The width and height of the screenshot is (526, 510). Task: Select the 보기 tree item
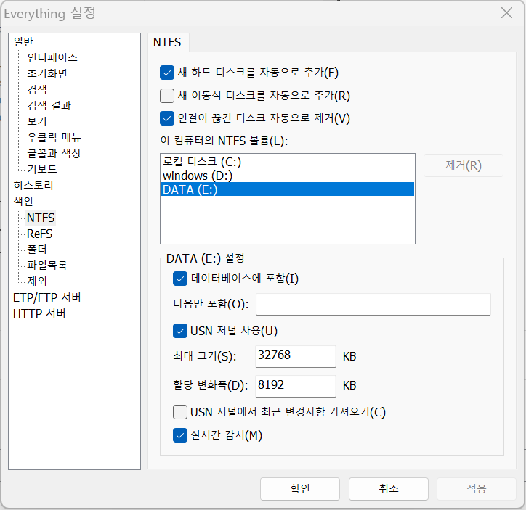tap(37, 121)
